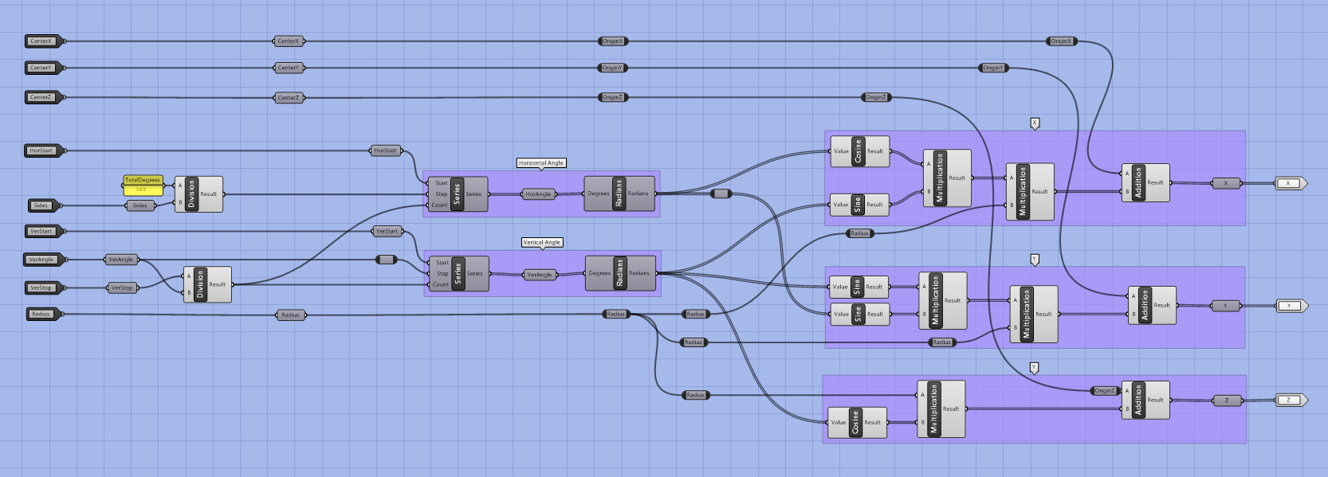Click the VerAngle relay right after the VerAngle input

point(121,260)
